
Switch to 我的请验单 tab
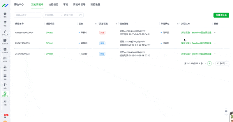[x=37, y=4]
